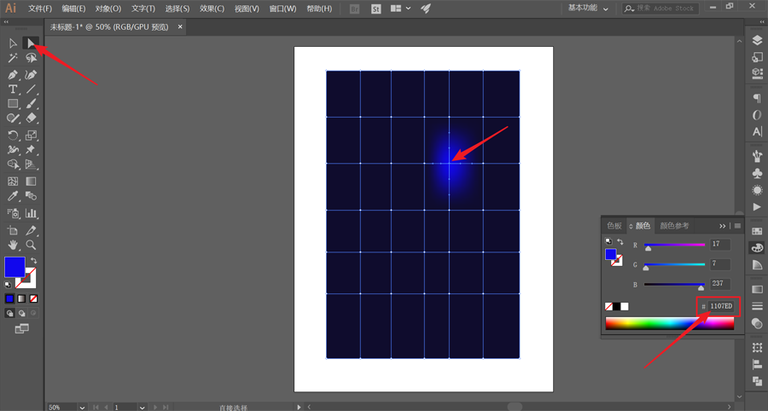Switch to the 色板 tab
The width and height of the screenshot is (768, 411).
[614, 226]
